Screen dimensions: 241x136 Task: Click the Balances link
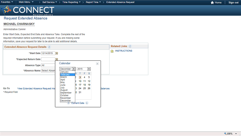(105, 88)
